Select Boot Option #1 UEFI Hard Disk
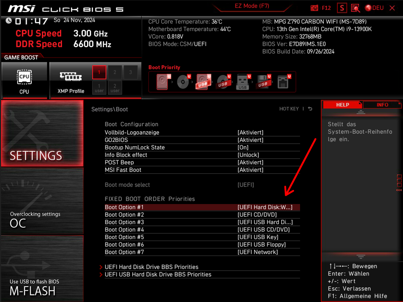Image resolution: width=403 pixels, height=302 pixels. point(202,207)
